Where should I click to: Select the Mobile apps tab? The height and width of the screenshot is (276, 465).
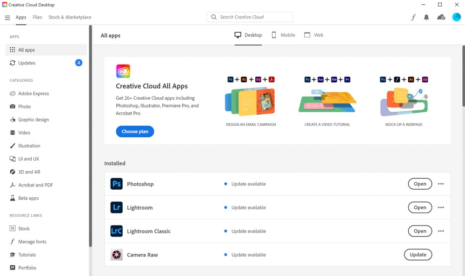pos(284,35)
